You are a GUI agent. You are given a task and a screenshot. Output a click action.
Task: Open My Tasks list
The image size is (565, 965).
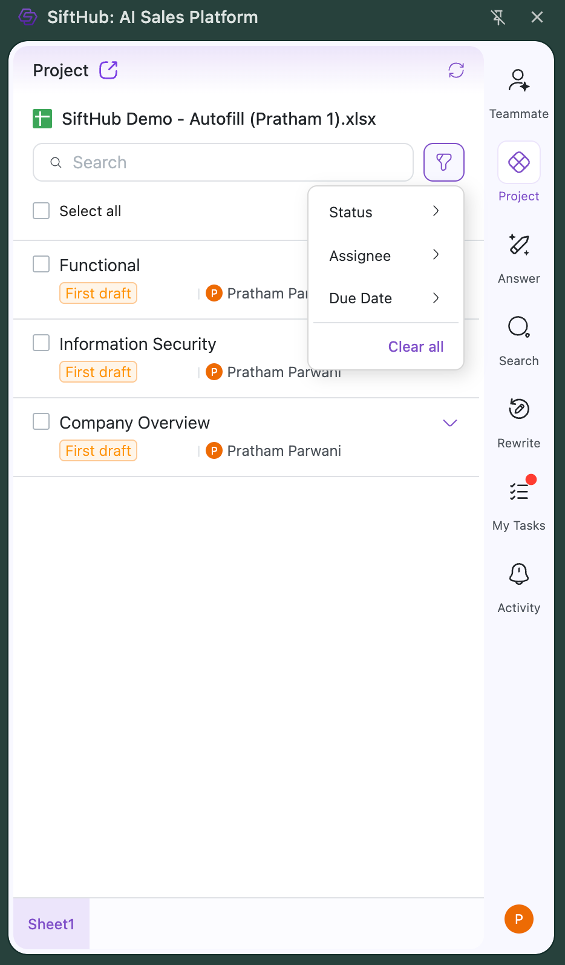[518, 492]
